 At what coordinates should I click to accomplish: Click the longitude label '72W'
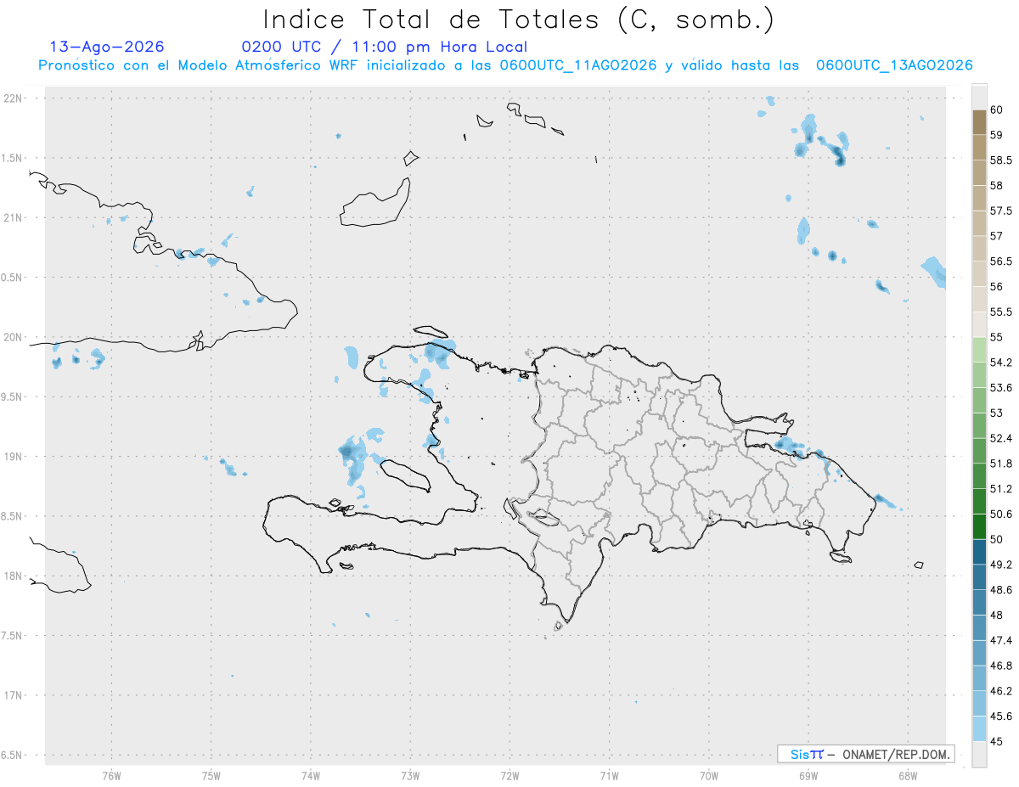pyautogui.click(x=509, y=775)
